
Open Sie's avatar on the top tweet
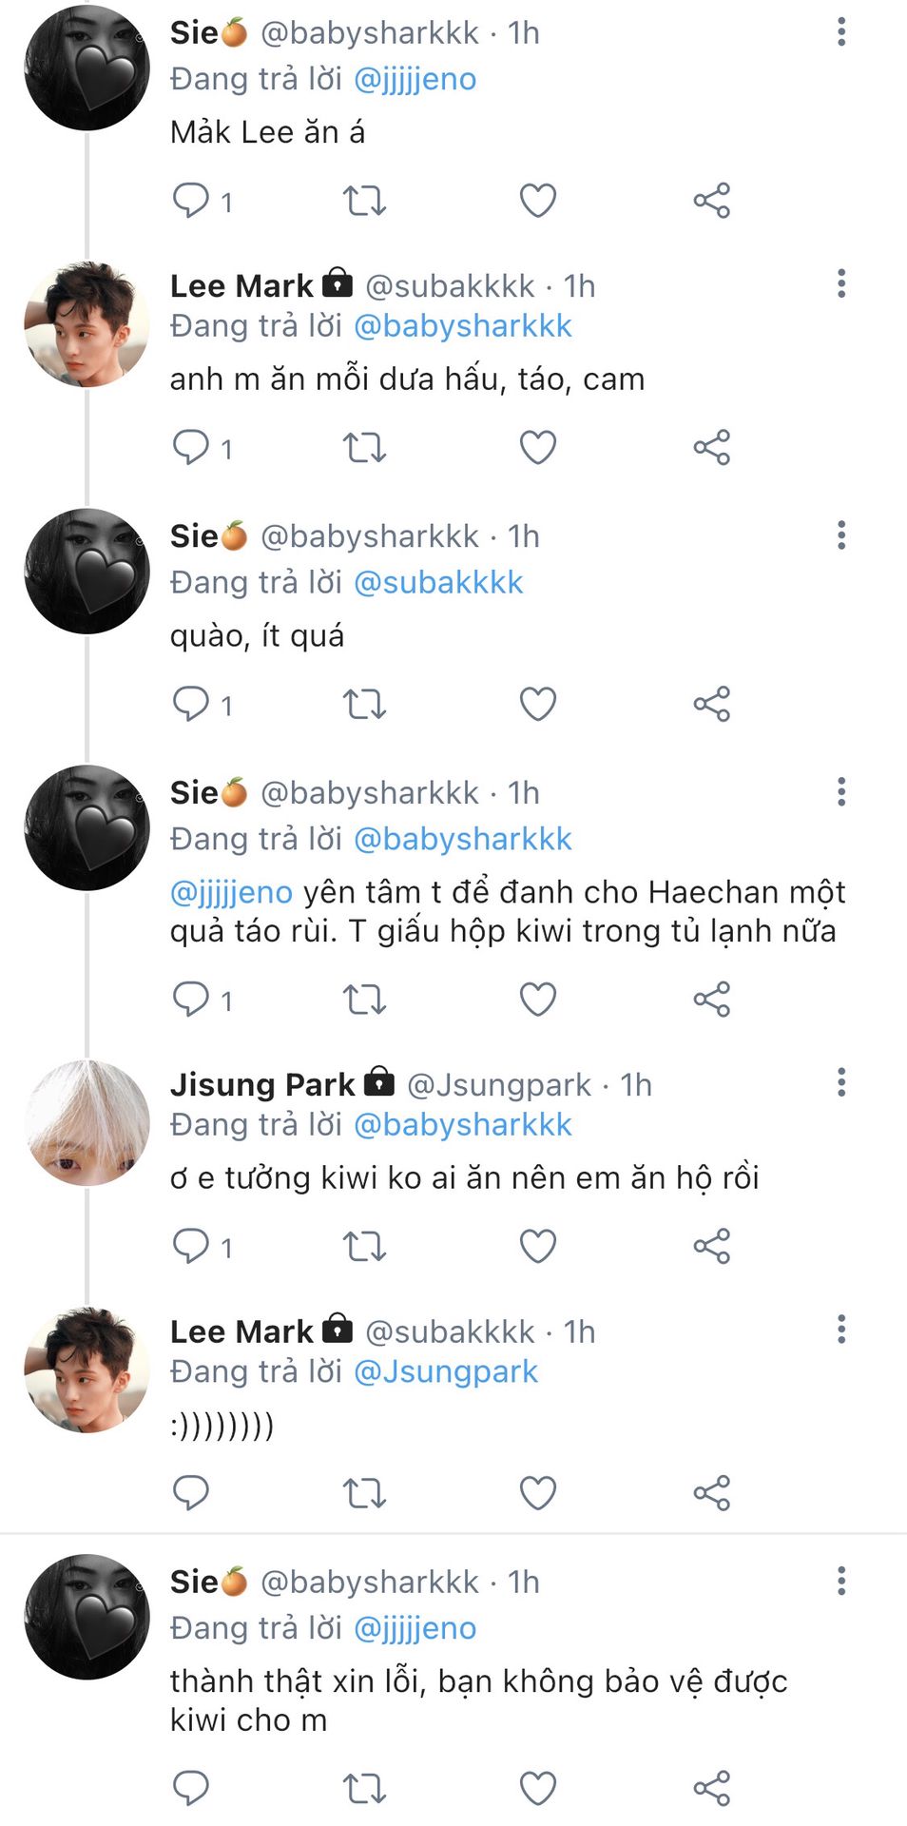(x=87, y=68)
